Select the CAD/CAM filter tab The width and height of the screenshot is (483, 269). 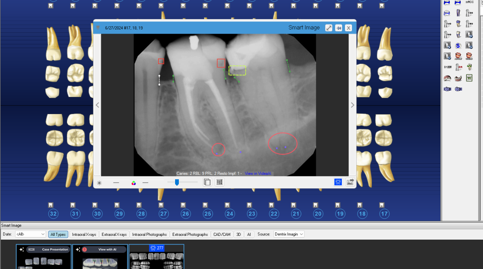pos(222,234)
